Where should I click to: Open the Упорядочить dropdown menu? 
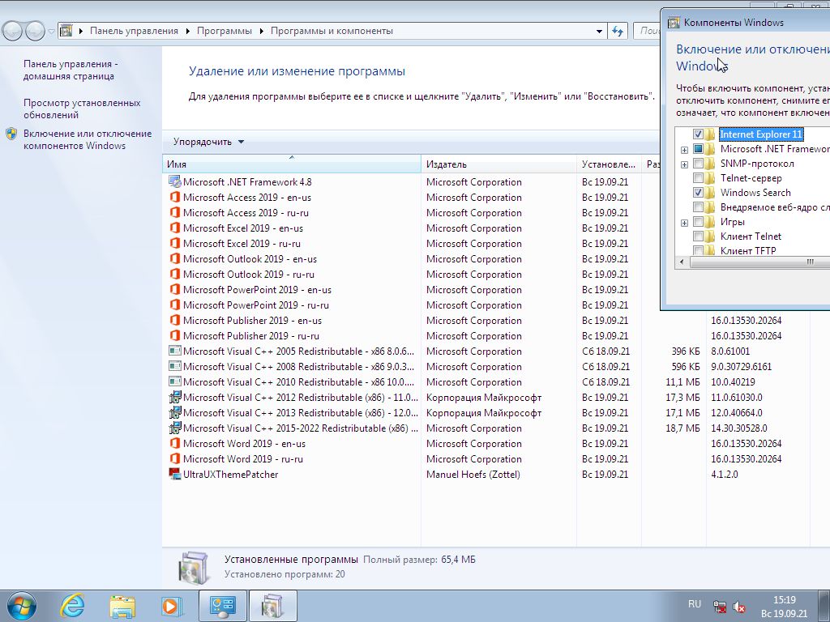[208, 142]
